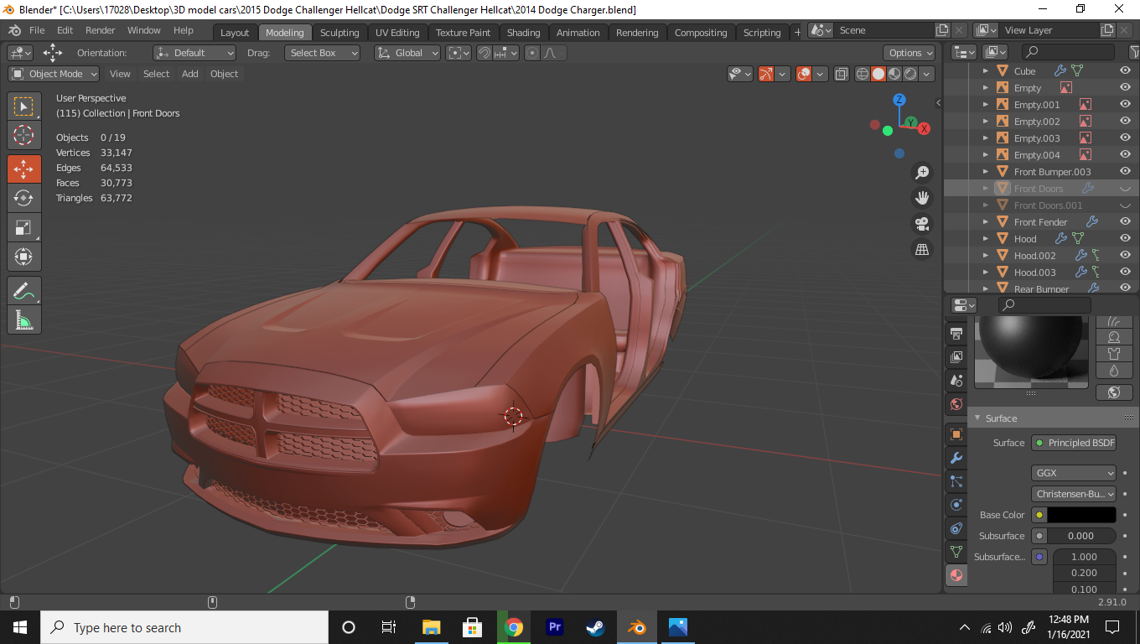Viewport: 1140px width, 644px height.
Task: Select the Rotate tool
Action: coord(23,198)
